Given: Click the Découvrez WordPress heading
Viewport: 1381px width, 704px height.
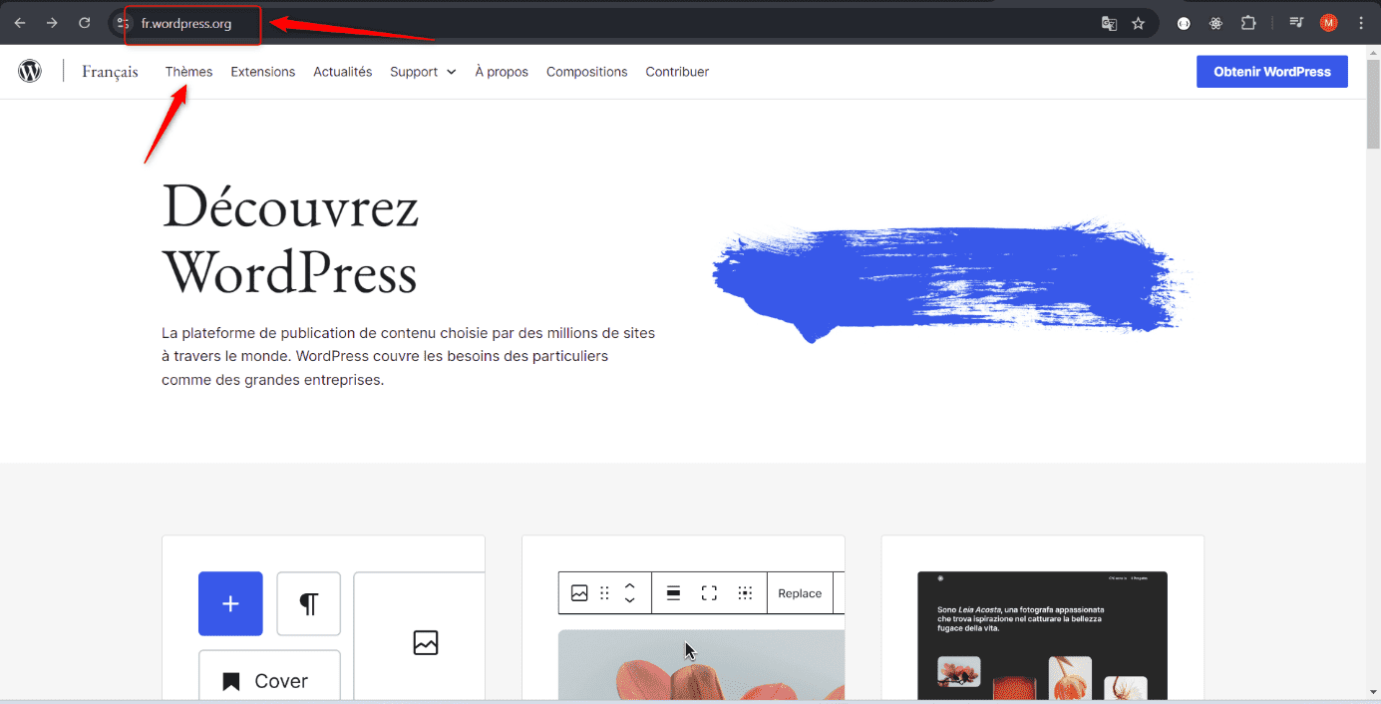Looking at the screenshot, I should (x=290, y=239).
